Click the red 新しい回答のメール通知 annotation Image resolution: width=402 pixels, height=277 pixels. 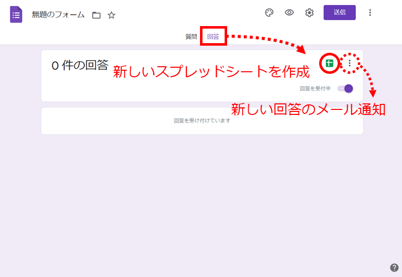pos(308,109)
